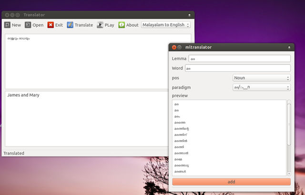Select the first word in preview list

coord(177,104)
